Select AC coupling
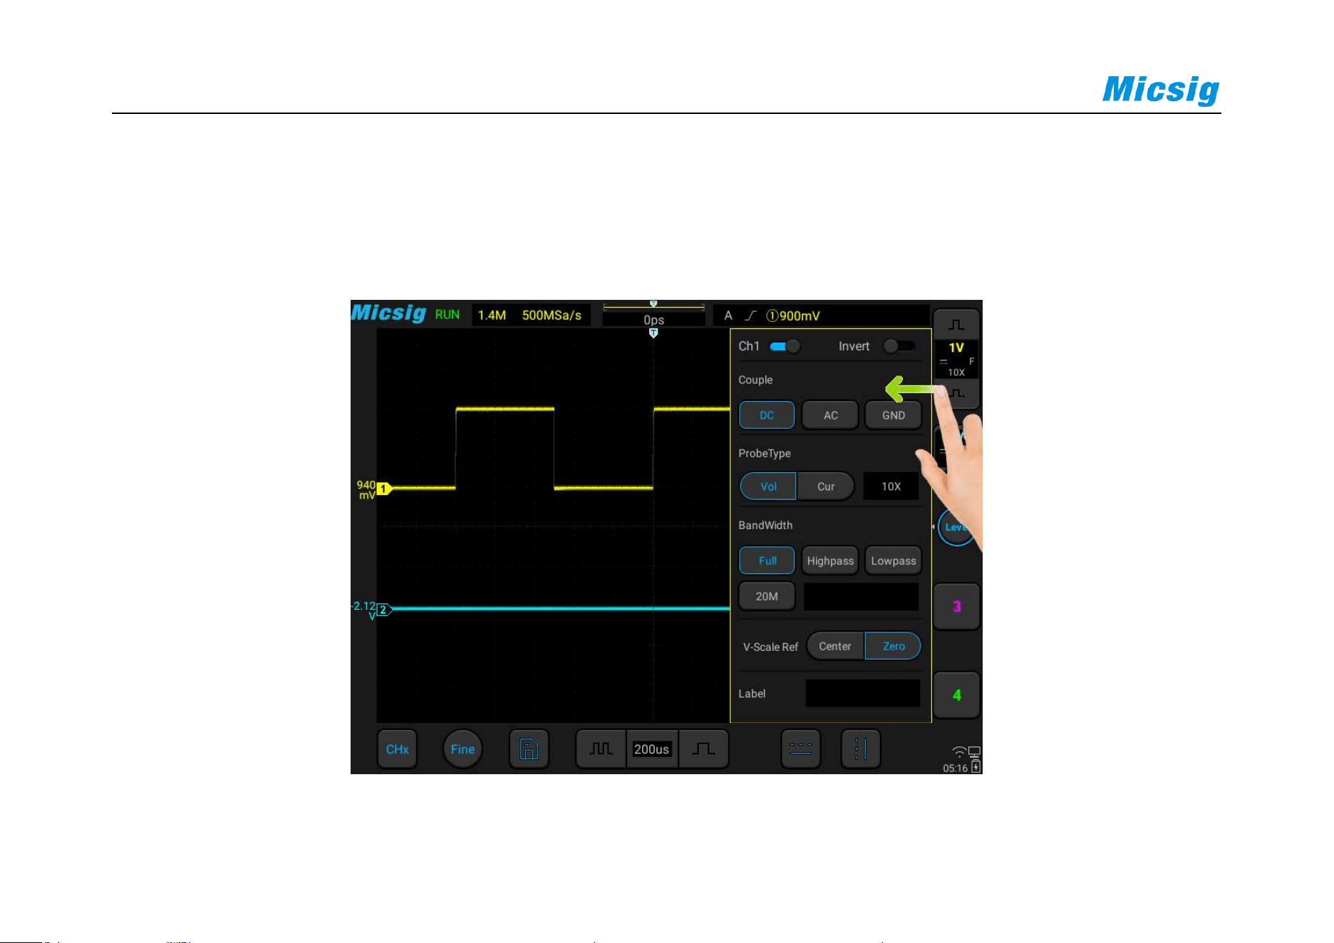This screenshot has width=1334, height=943. 830,415
